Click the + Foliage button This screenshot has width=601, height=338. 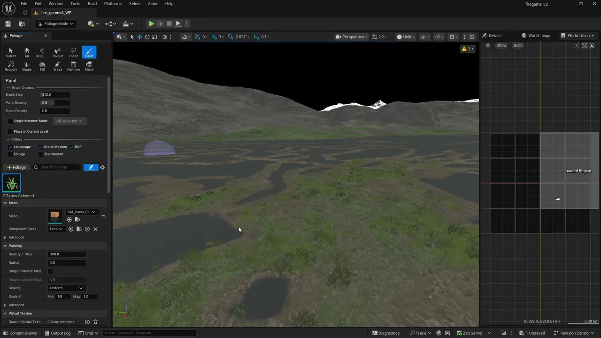tap(16, 167)
